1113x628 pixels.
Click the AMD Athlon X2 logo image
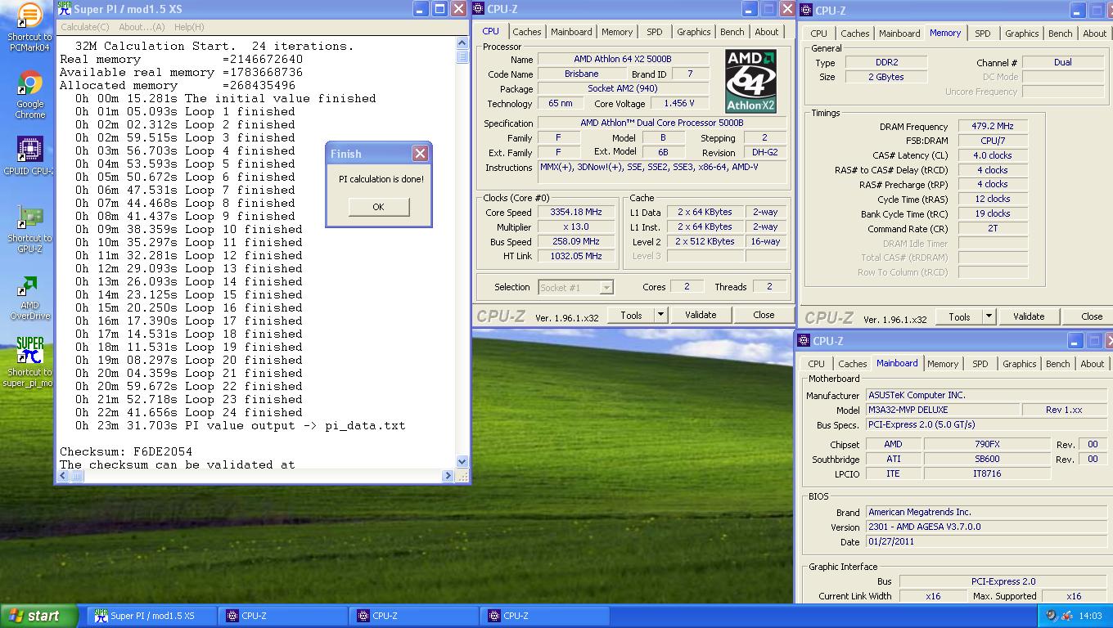[x=750, y=81]
